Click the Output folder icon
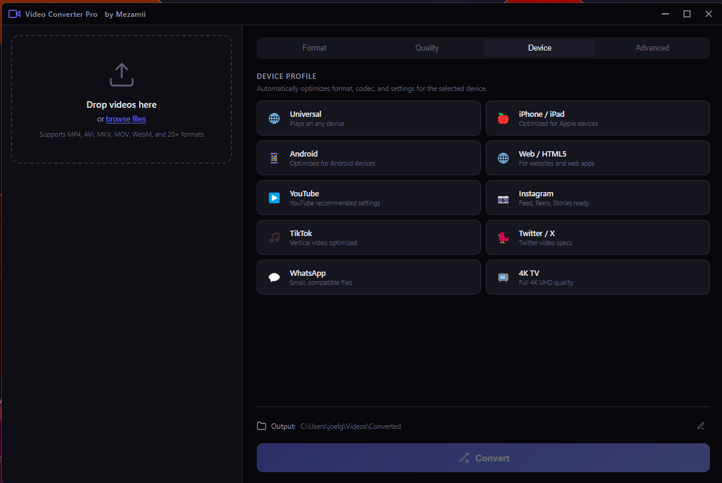722x483 pixels. click(262, 426)
